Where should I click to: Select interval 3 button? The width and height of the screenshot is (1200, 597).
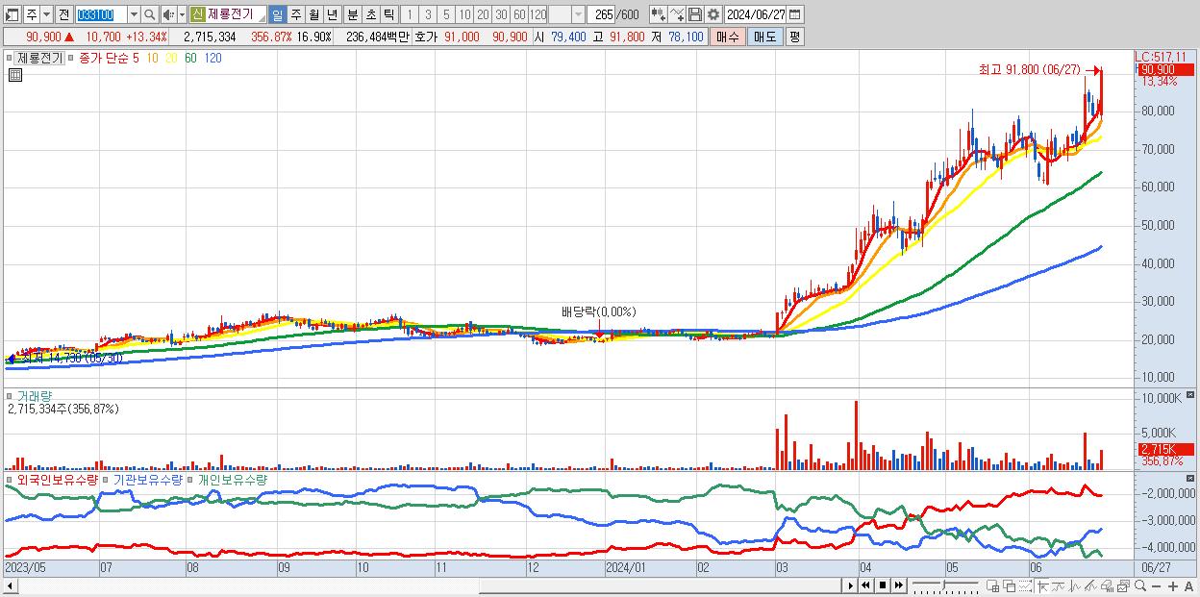click(x=428, y=14)
